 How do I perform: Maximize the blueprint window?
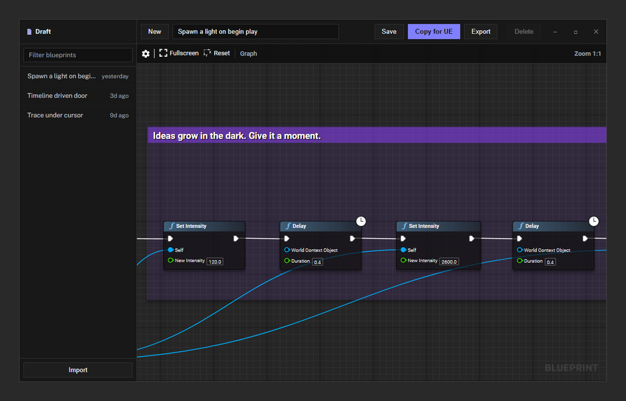tap(576, 32)
